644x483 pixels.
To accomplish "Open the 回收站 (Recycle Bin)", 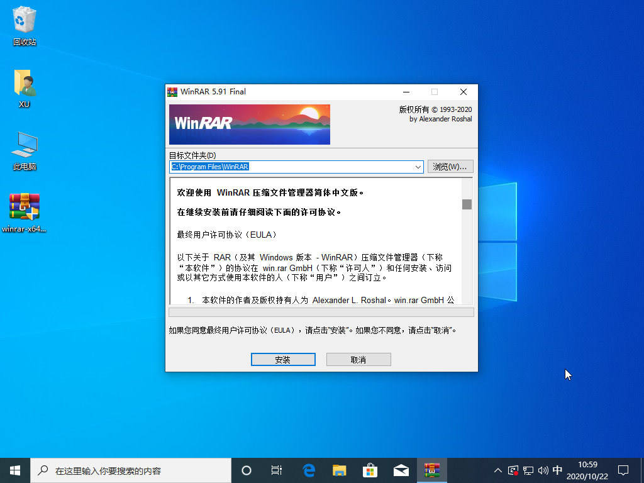I will click(23, 22).
